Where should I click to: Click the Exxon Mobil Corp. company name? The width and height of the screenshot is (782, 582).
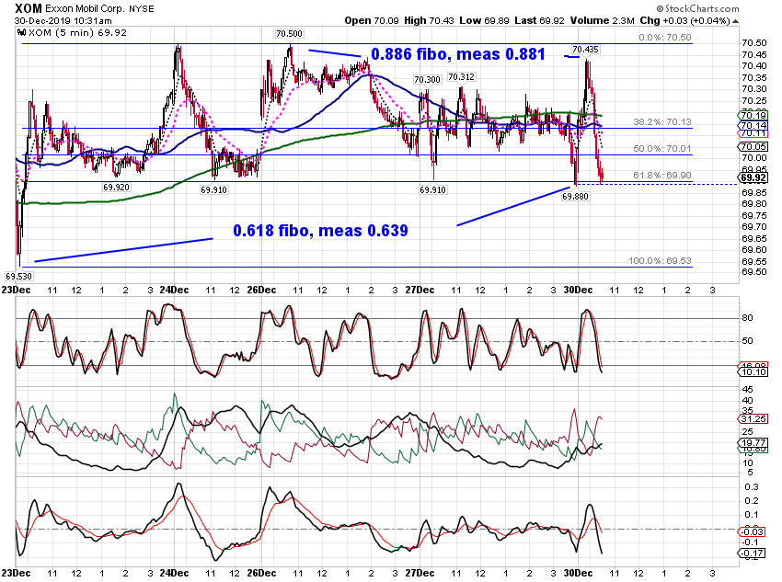coord(85,9)
